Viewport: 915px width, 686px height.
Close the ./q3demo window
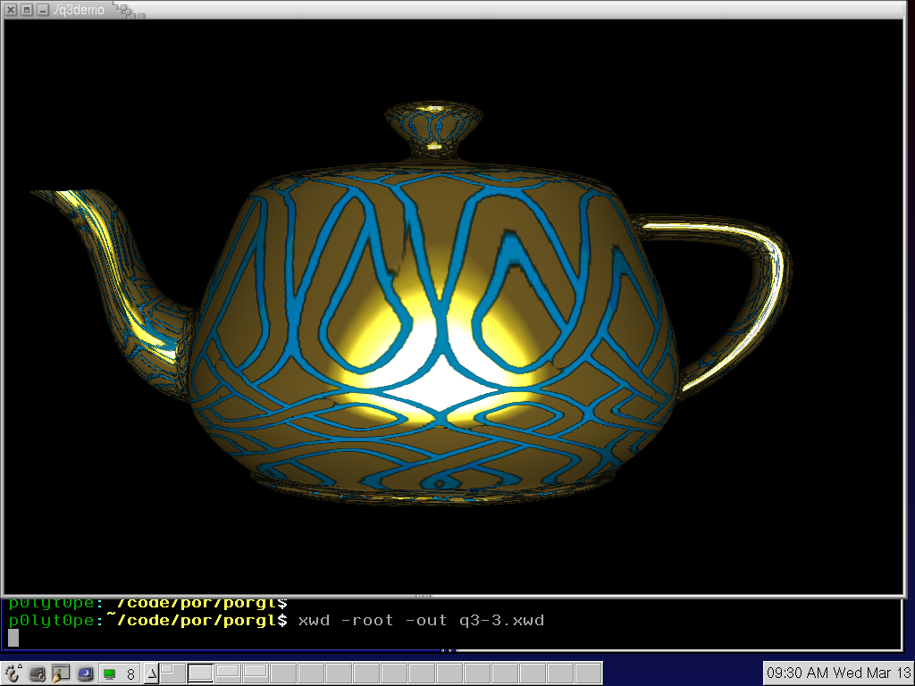(12, 9)
